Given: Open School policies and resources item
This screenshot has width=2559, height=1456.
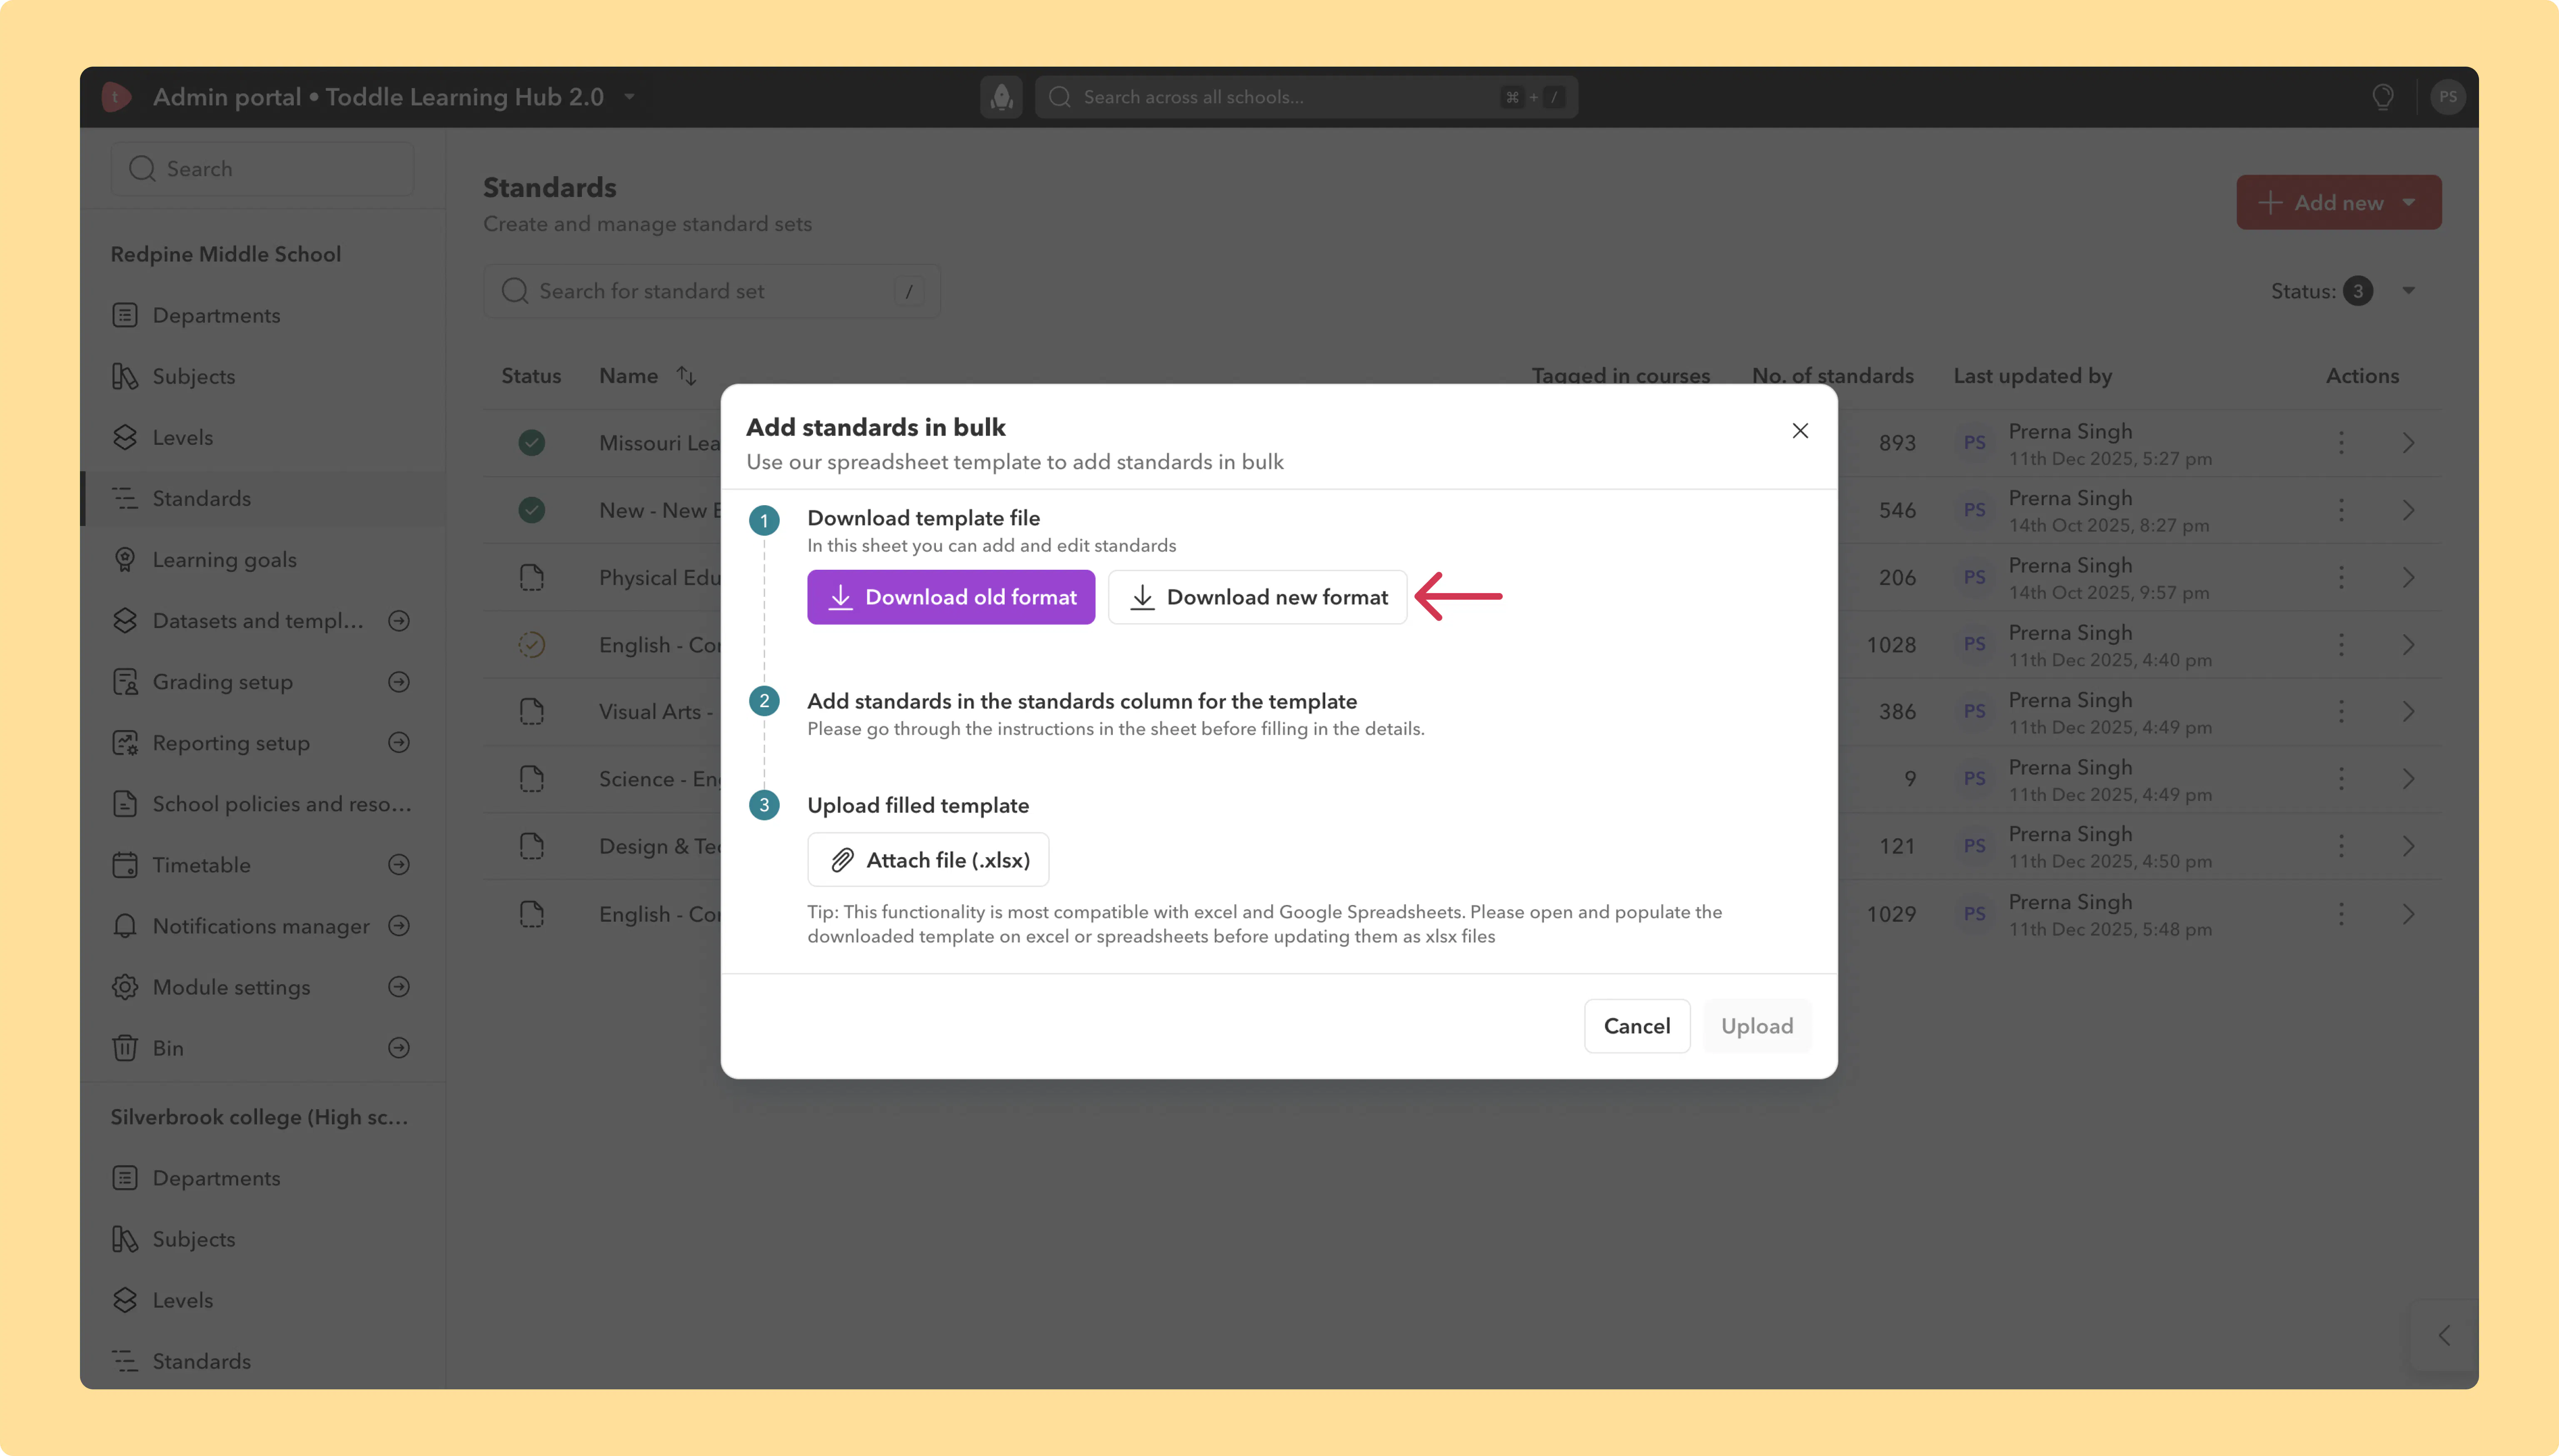Looking at the screenshot, I should coord(263,804).
